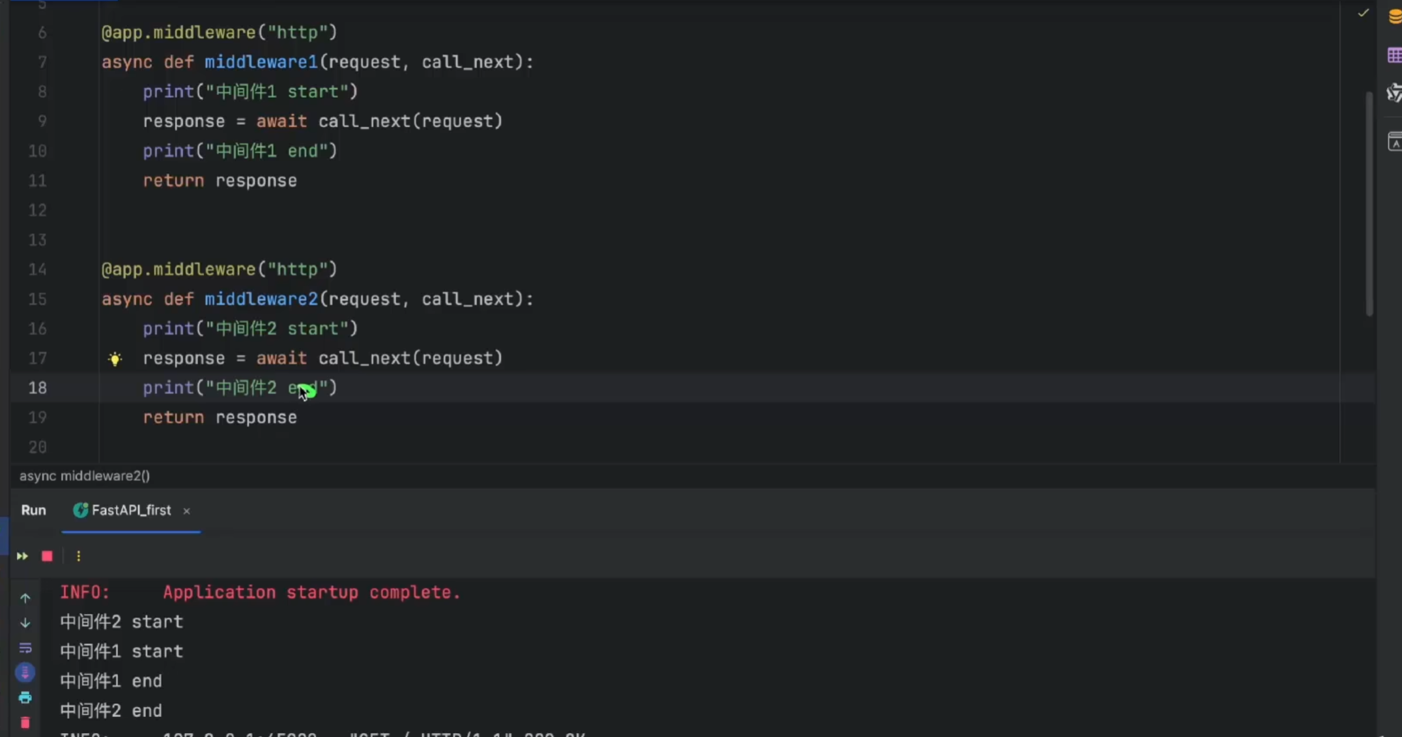1402x737 pixels.
Task: Close the FastAPI_first run tab
Action: (x=186, y=511)
